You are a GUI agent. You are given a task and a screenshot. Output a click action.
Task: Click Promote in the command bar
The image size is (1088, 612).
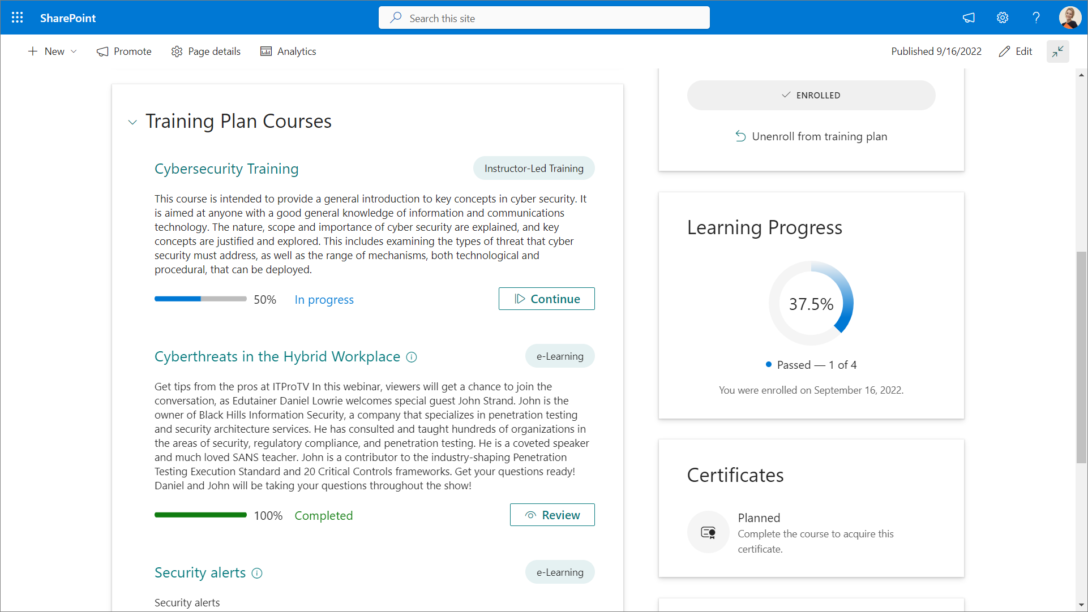pos(125,51)
